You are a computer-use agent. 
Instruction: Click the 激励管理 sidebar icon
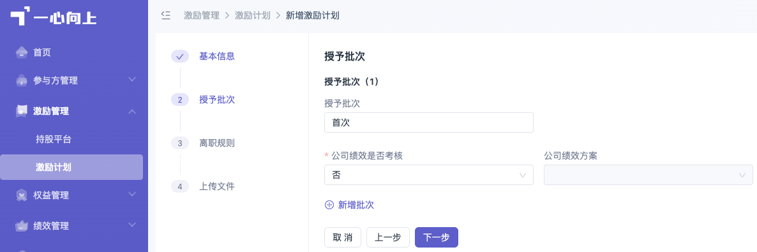tap(21, 111)
